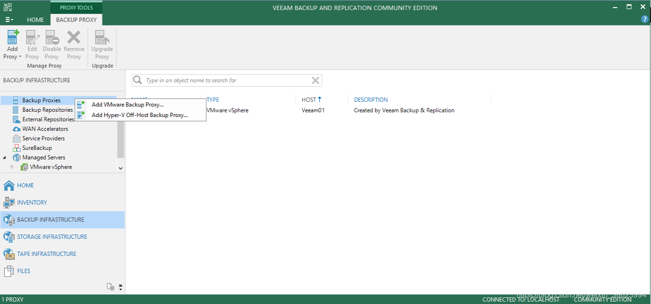The width and height of the screenshot is (651, 304).
Task: Click the Edit Proxy ribbon button
Action: [x=32, y=45]
